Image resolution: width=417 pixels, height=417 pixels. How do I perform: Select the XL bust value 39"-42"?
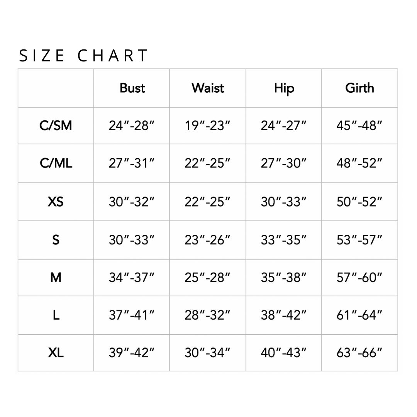(x=132, y=353)
